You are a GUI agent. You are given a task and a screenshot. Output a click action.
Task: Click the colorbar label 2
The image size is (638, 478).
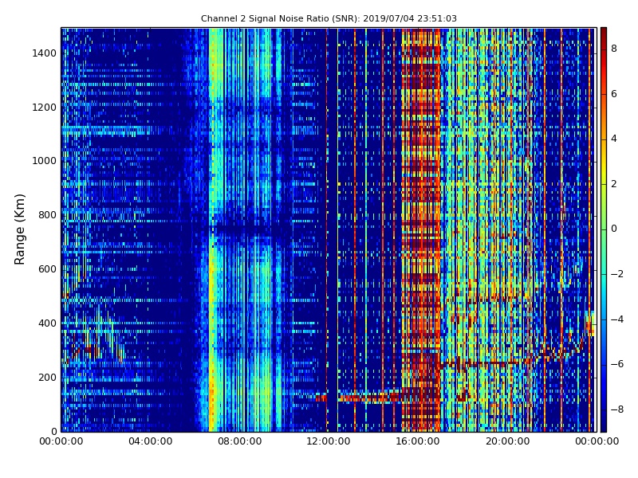click(x=614, y=184)
